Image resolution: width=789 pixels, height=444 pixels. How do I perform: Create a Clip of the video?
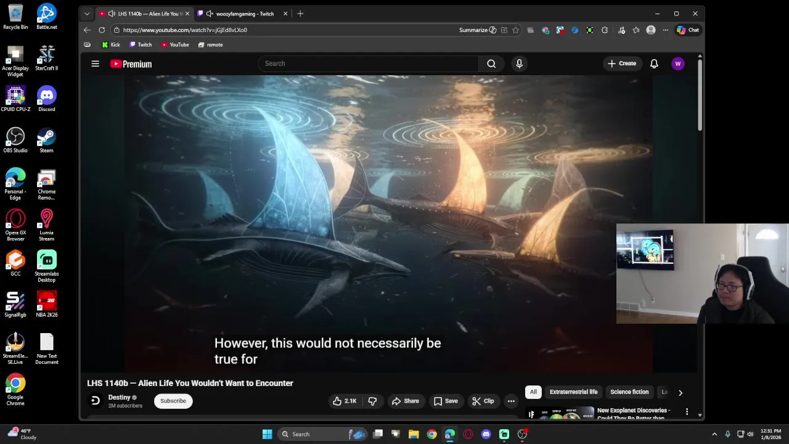point(483,401)
